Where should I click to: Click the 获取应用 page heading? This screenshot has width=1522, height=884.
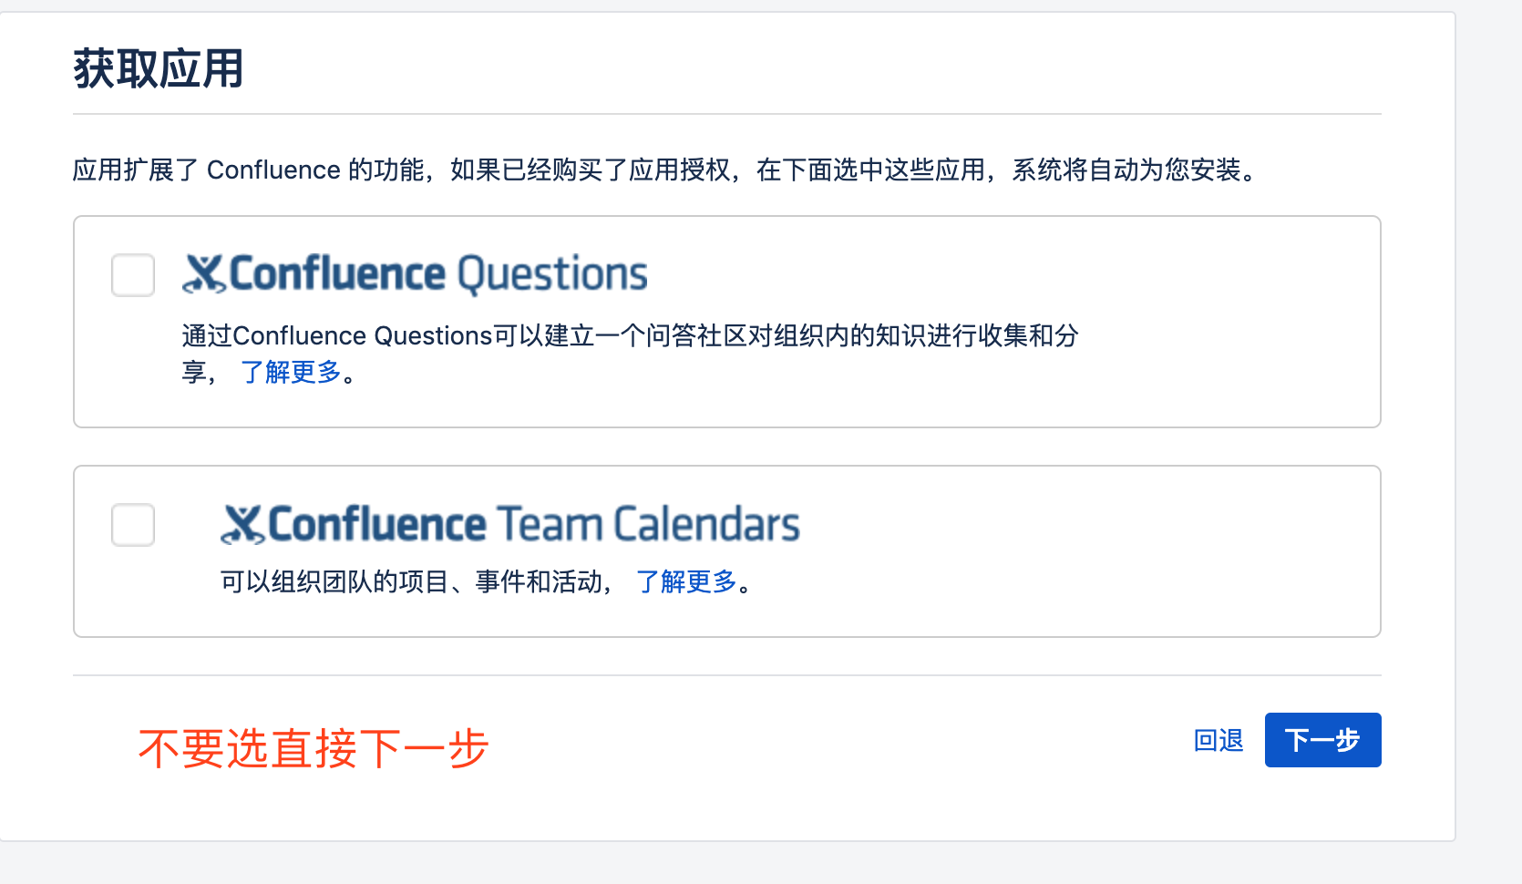pos(159,69)
